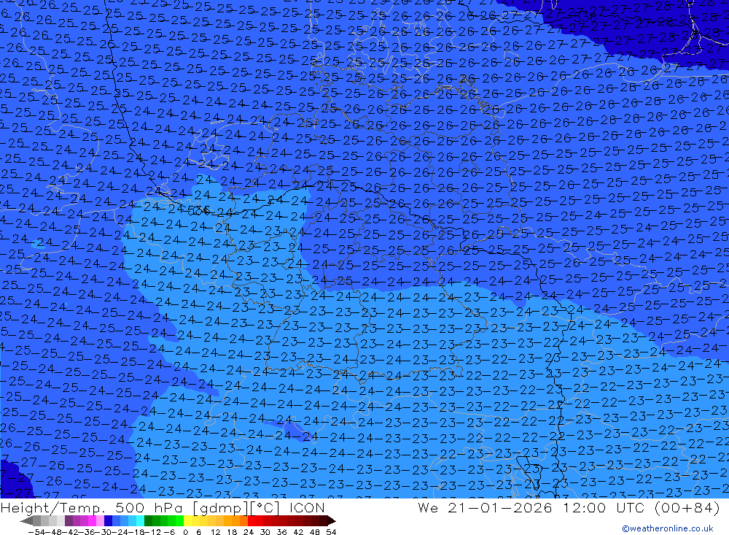Click the '-54' label on the color scale

click(36, 532)
